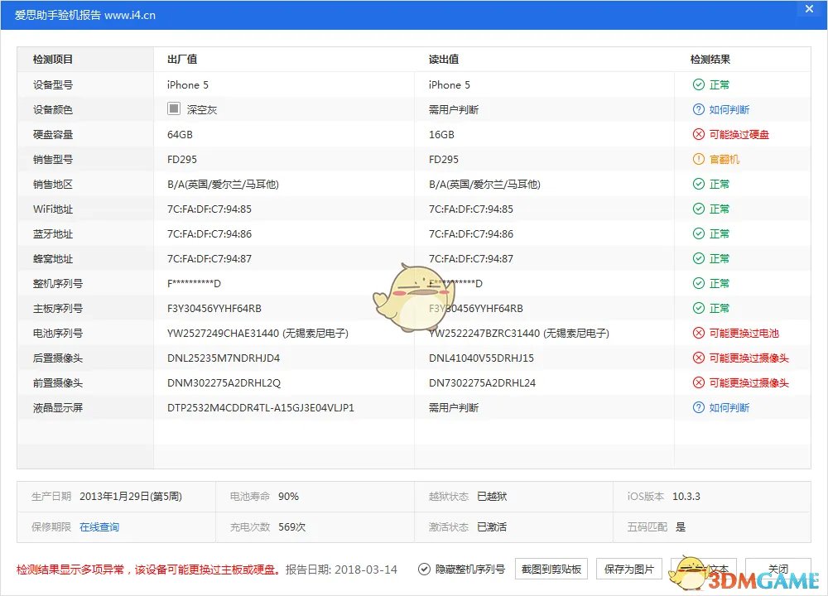Viewport: 828px width, 596px height.
Task: Click the 深空灰 color swatch
Action: tap(174, 108)
